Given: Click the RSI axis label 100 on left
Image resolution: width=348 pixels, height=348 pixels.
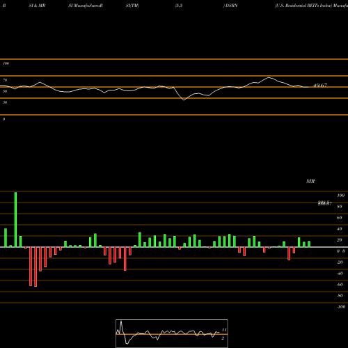Looking at the screenshot, I should (6, 63).
